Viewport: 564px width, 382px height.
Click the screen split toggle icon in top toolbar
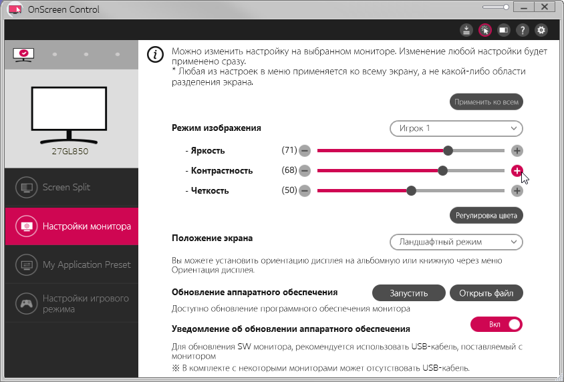click(504, 30)
